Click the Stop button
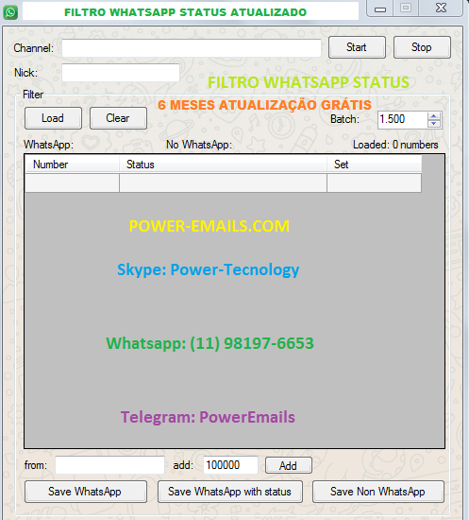 422,47
